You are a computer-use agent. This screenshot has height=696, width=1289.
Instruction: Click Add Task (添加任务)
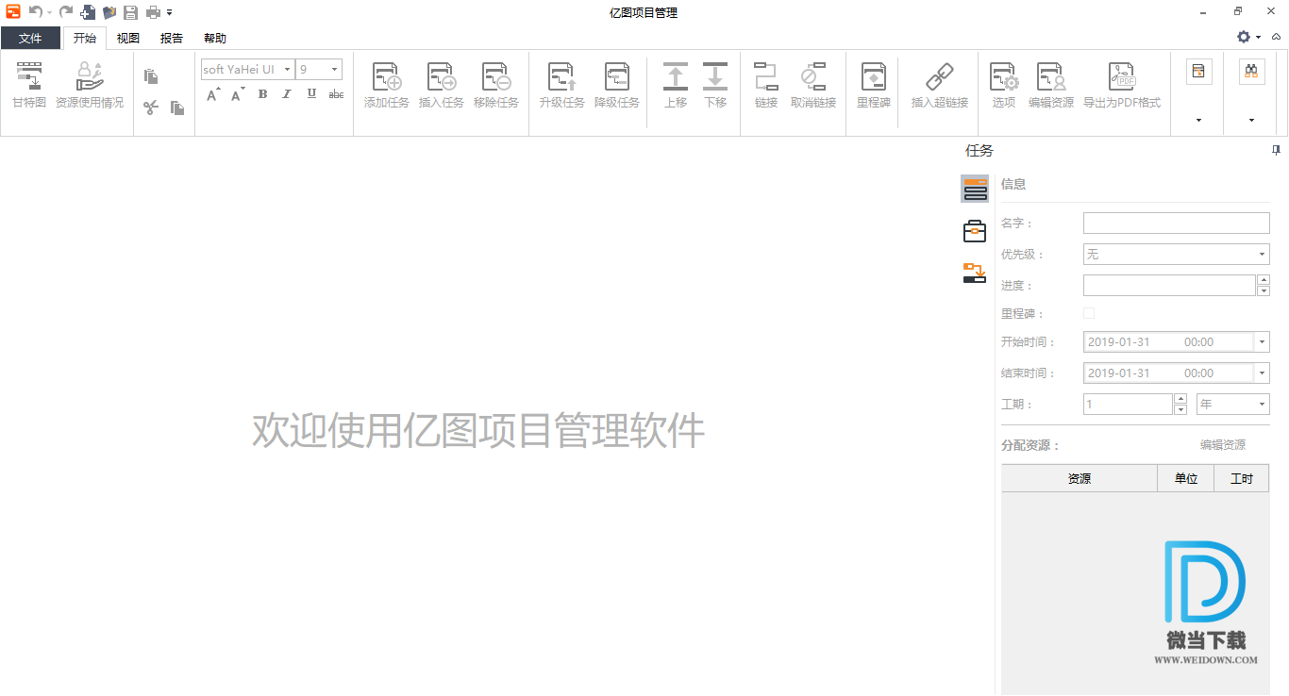387,85
